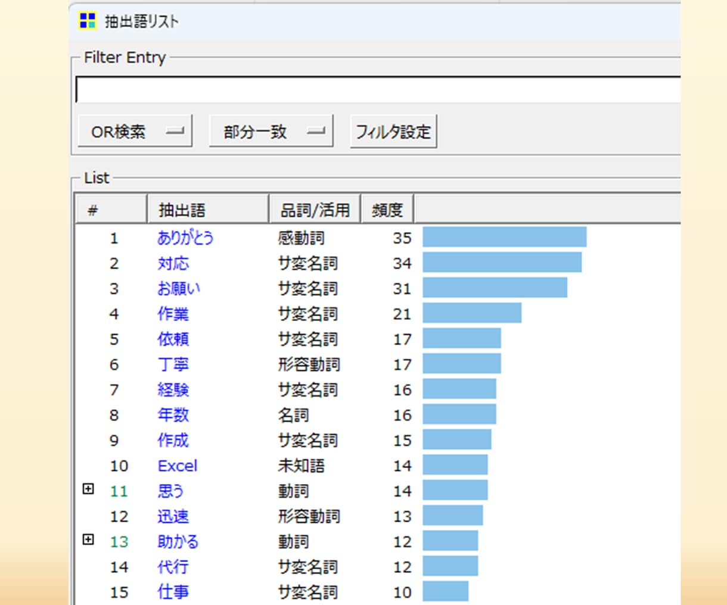Expand the 思う row
This screenshot has height=605, width=727.
(88, 489)
